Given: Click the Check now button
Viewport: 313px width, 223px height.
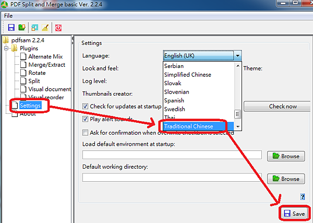Looking at the screenshot, I should pyautogui.click(x=278, y=107).
